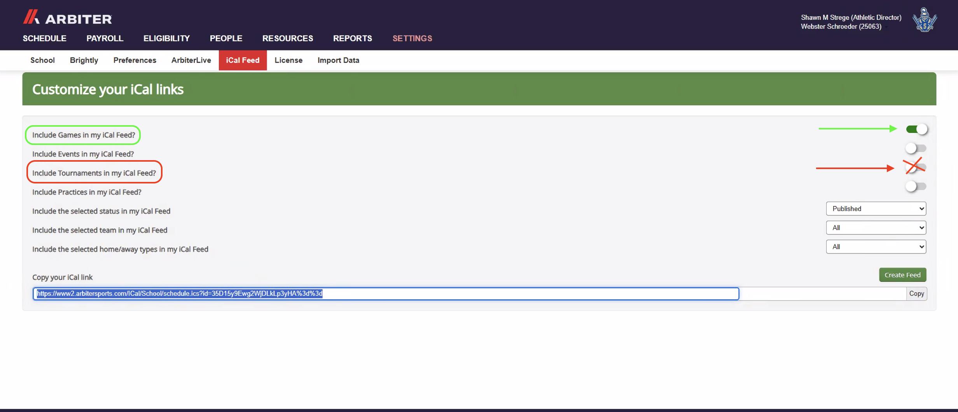Toggle Include Tournaments in my iCal Feed
This screenshot has width=958, height=412.
916,167
